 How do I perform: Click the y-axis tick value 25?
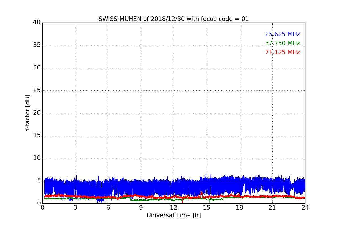pos(37,90)
